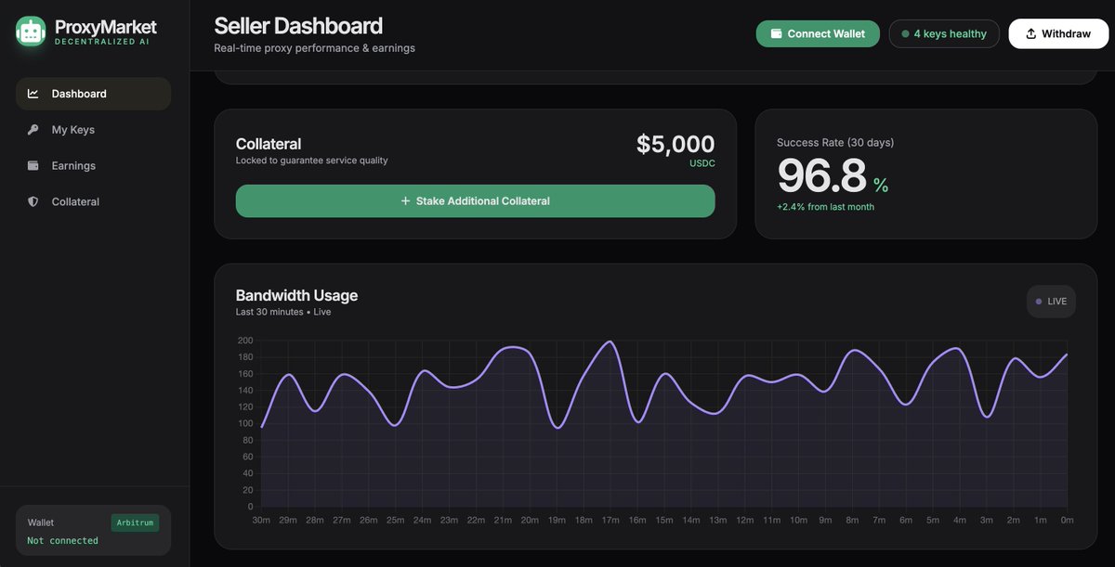
Task: Click the 0m label on chart axis
Action: [x=1068, y=521]
